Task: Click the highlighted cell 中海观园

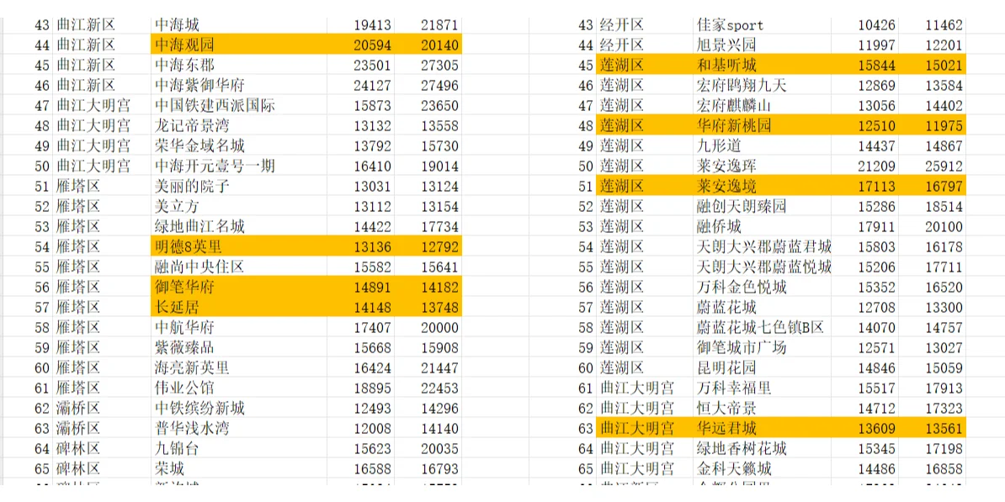Action: [238, 45]
